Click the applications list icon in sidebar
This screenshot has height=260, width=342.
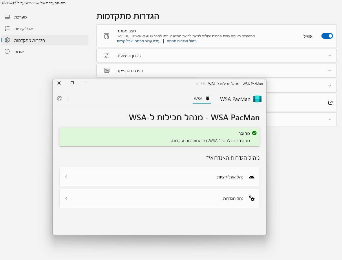tap(7, 28)
